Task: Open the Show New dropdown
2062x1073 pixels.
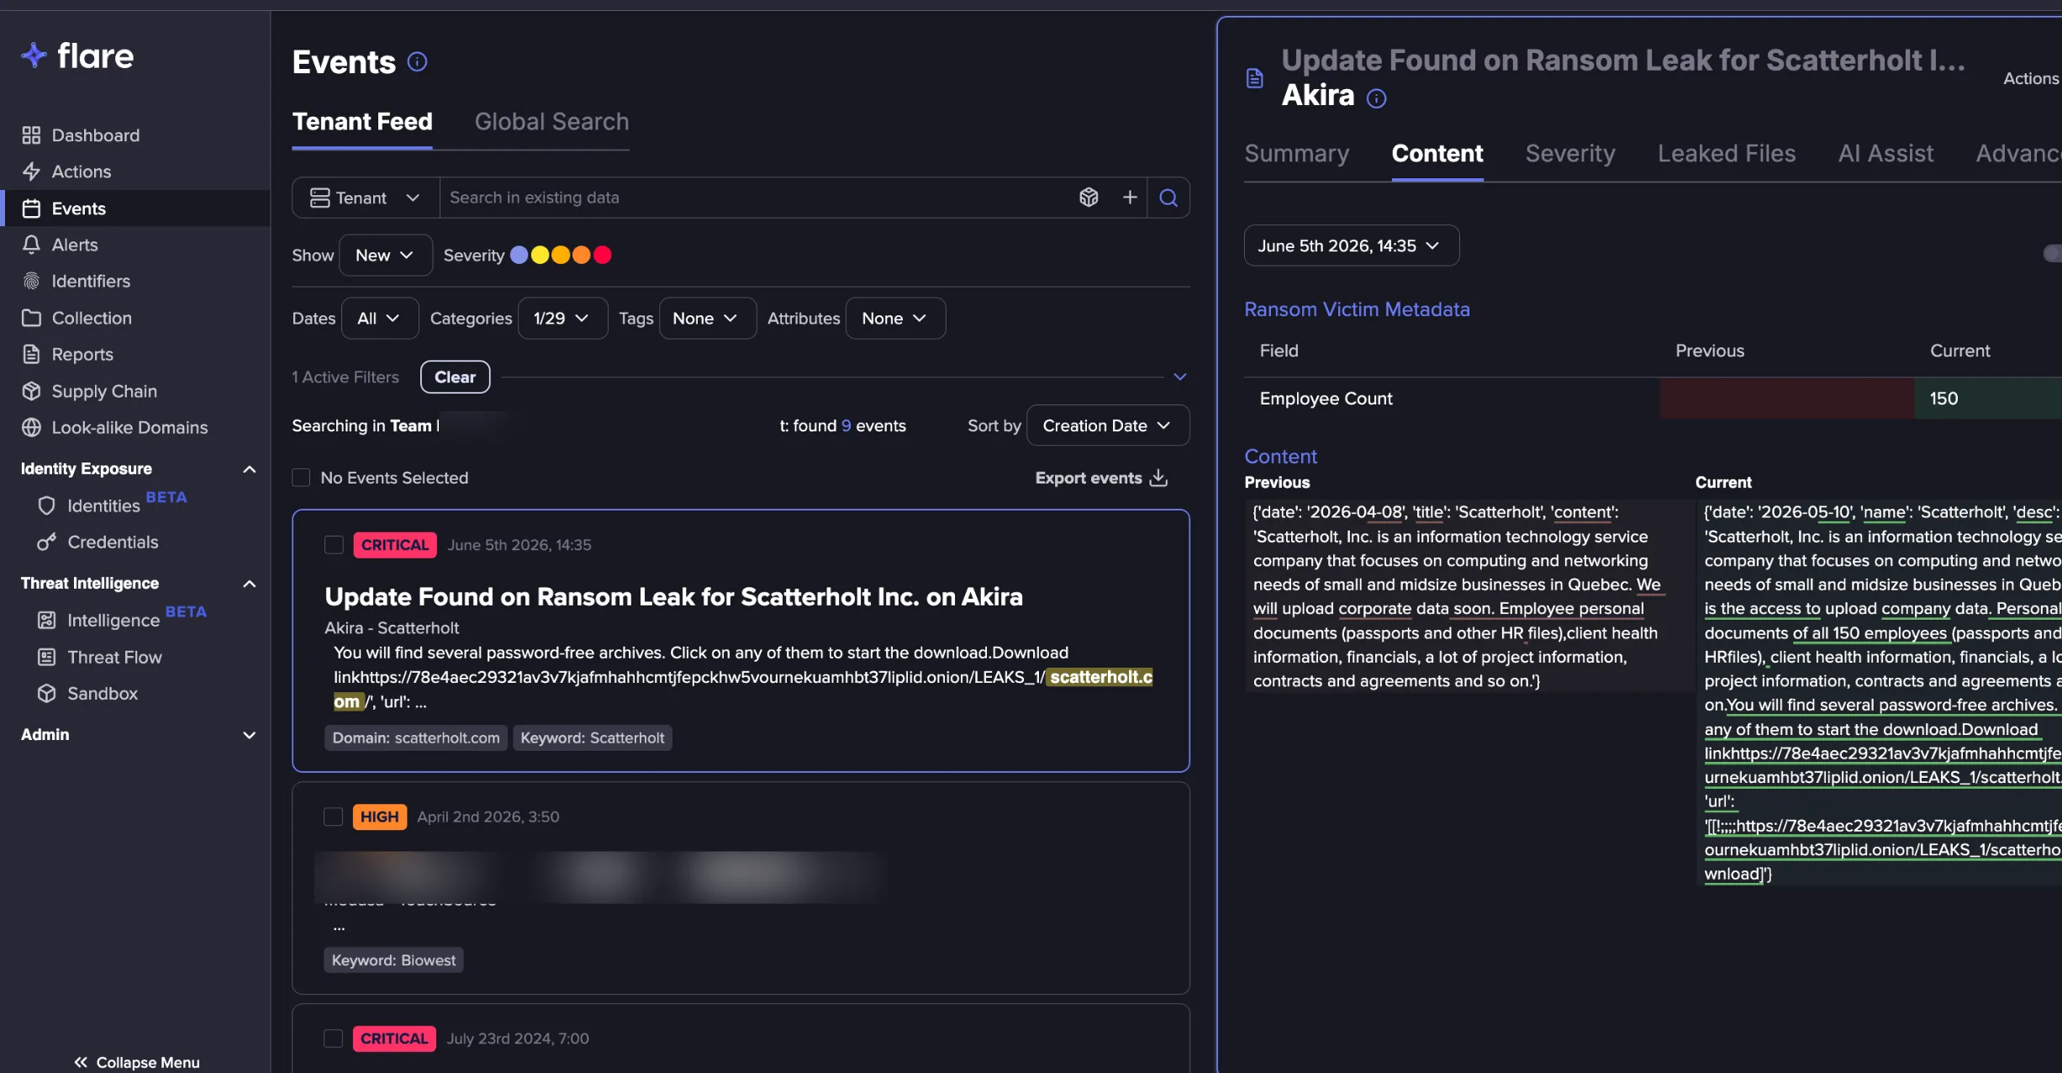Action: click(386, 255)
